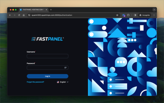Click the Incognito indicator button
The height and width of the screenshot is (103, 164).
(x=145, y=15)
